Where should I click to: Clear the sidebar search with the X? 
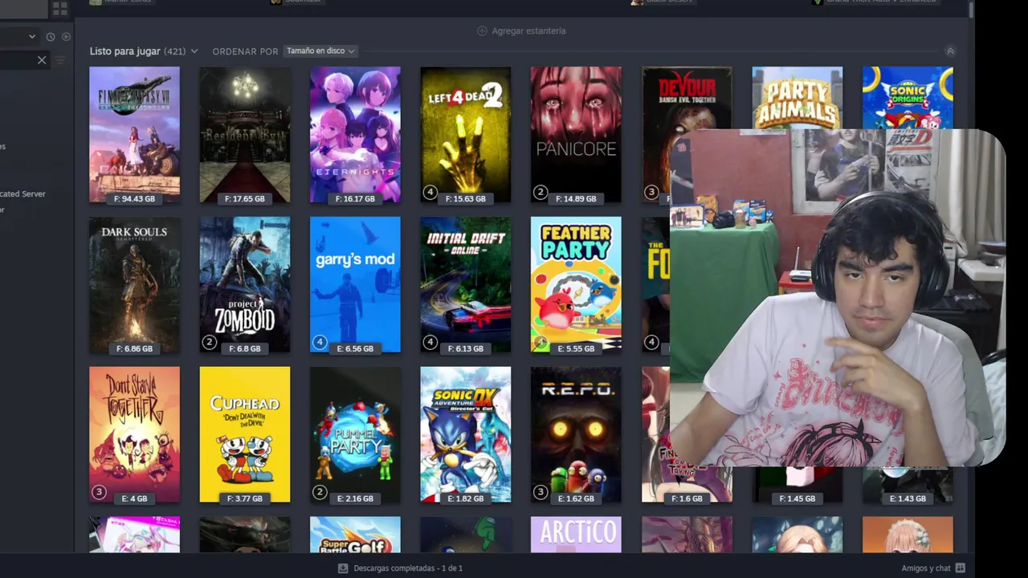(42, 60)
